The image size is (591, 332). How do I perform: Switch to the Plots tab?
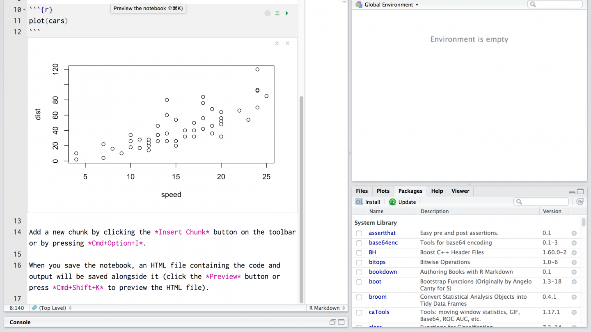383,191
